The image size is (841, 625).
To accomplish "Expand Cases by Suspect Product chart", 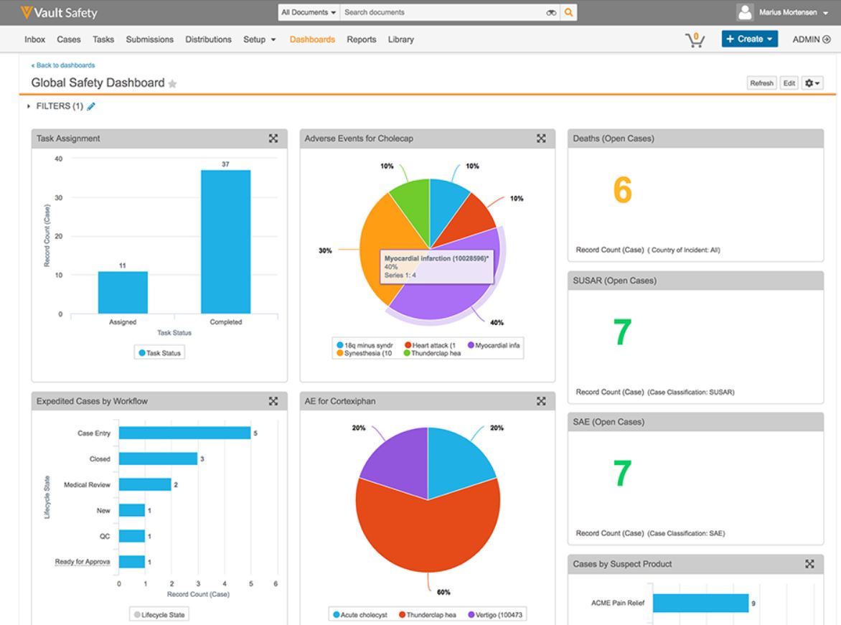I will tap(809, 564).
